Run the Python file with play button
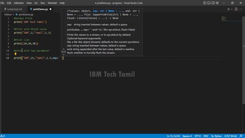245x138 pixels. pyautogui.click(x=229, y=9)
